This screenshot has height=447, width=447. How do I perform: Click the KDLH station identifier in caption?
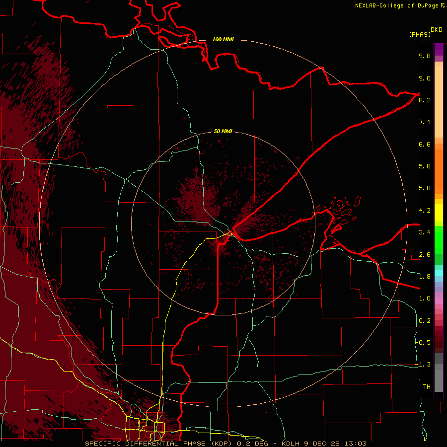pyautogui.click(x=292, y=444)
